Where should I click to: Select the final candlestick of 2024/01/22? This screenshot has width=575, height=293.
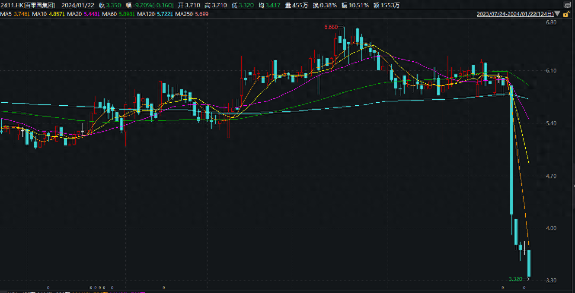pos(529,263)
